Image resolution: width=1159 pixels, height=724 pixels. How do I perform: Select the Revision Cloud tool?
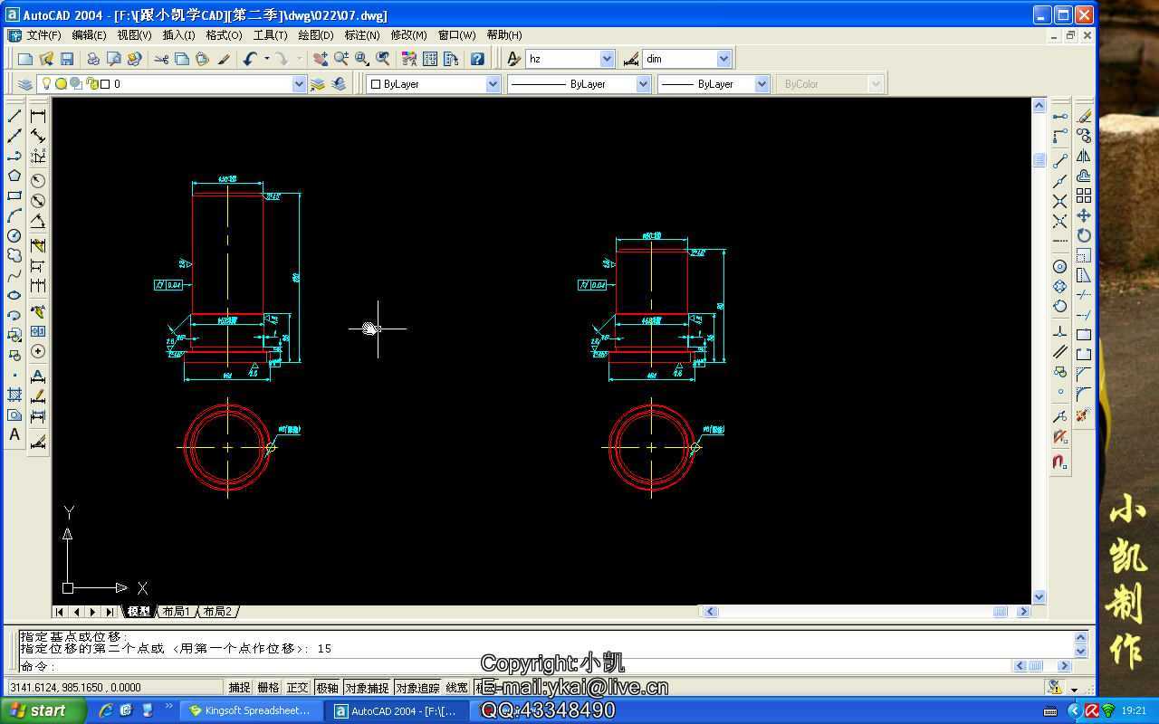(x=14, y=255)
